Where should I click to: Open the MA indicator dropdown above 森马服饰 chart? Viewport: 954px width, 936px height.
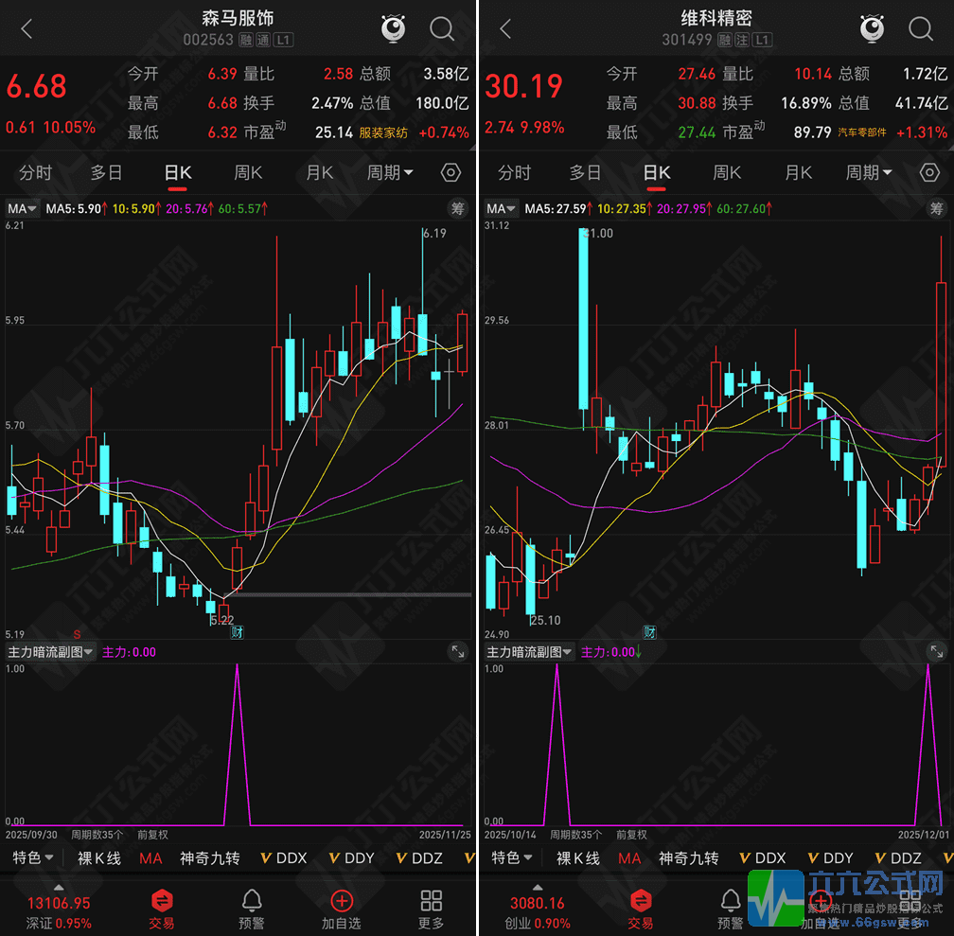22,209
